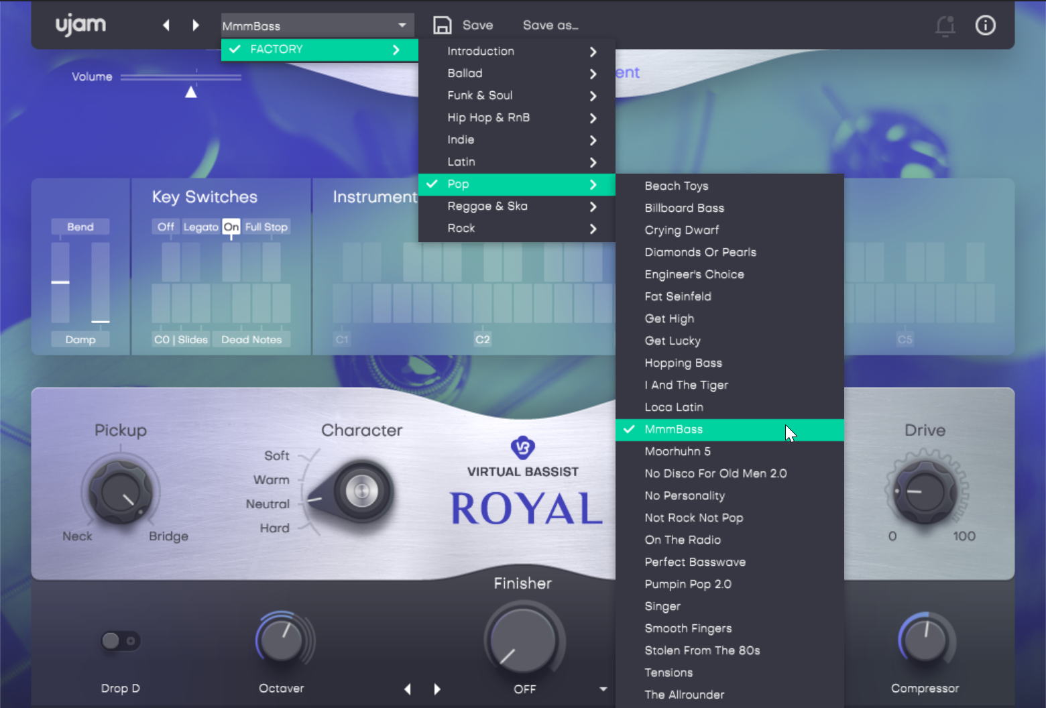Viewport: 1046px width, 708px height.
Task: Select Hopping Bass preset
Action: coord(730,363)
